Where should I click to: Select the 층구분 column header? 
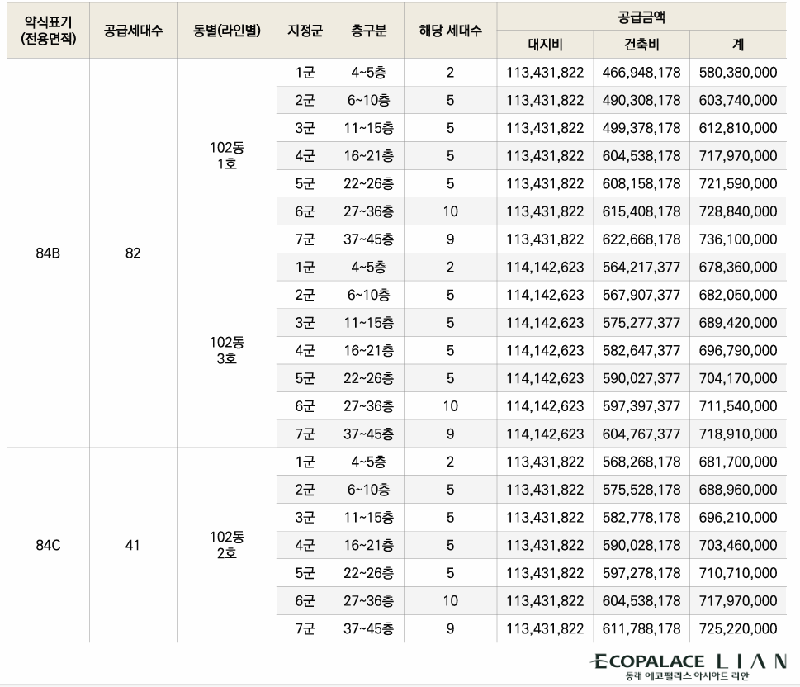click(x=367, y=26)
